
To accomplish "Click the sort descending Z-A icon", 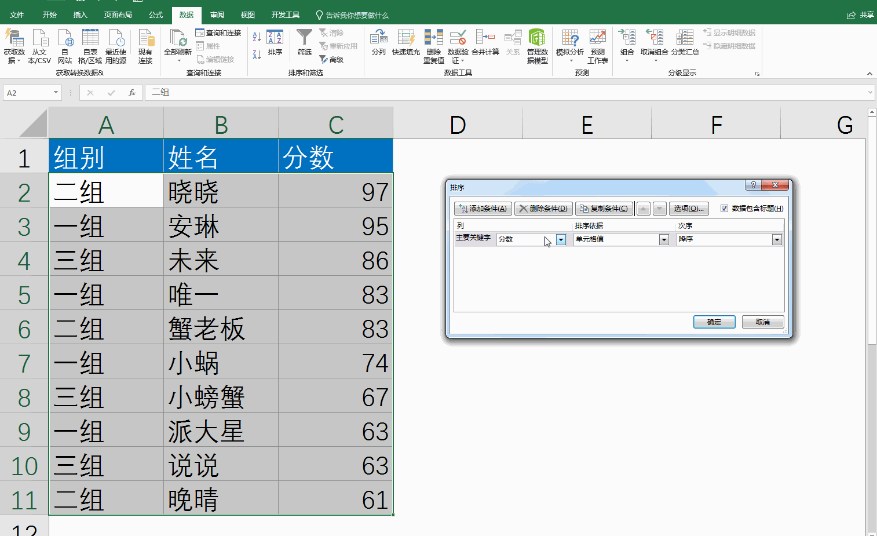I will [x=257, y=54].
